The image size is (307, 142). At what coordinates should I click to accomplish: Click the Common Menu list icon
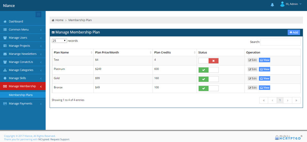(x=5, y=29)
